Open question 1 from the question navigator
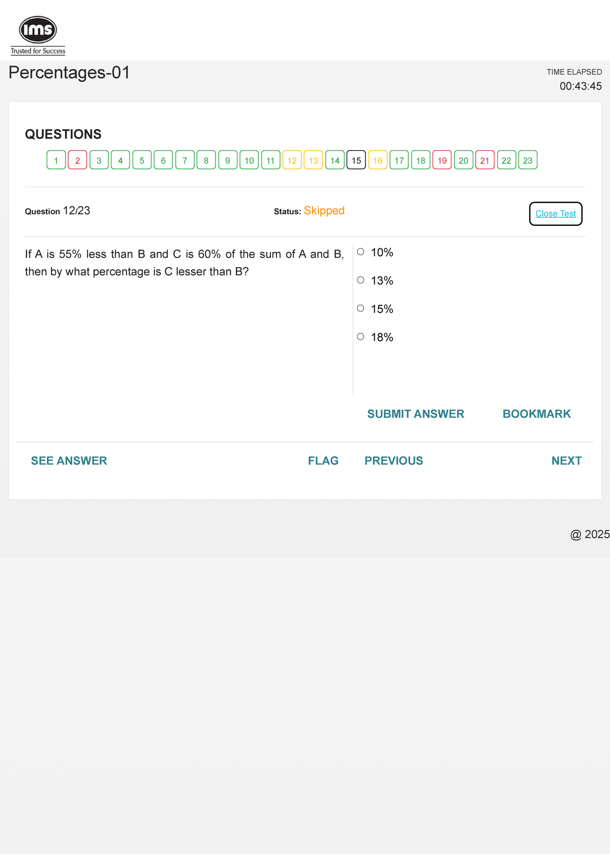This screenshot has width=610, height=864. 56,160
